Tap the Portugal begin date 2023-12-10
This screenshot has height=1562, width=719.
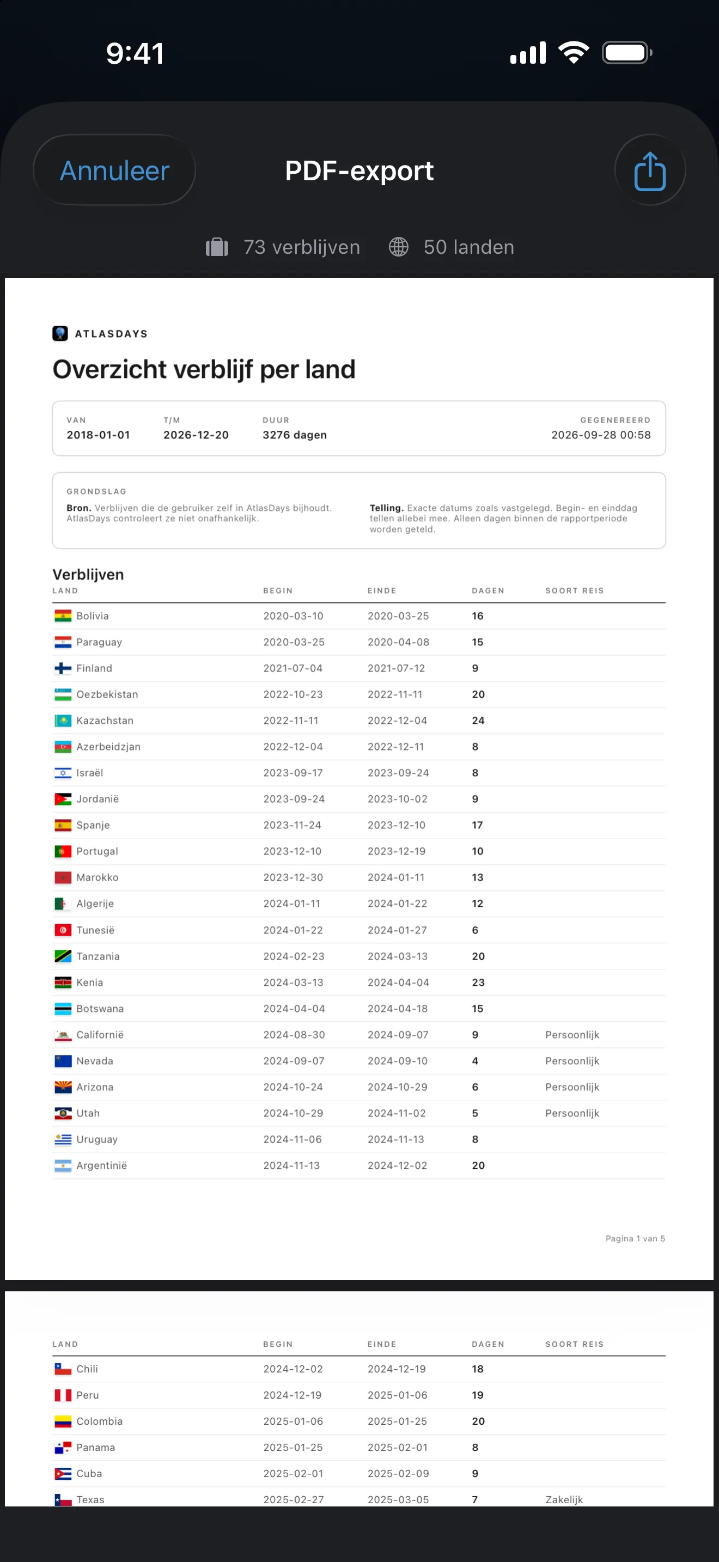[292, 851]
